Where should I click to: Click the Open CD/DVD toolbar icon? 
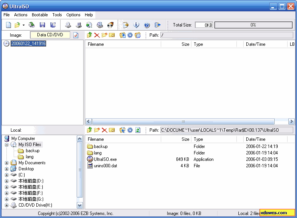32,25
